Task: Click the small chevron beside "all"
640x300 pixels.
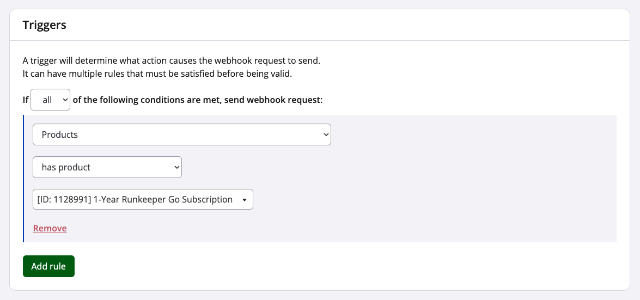Action: [x=65, y=100]
